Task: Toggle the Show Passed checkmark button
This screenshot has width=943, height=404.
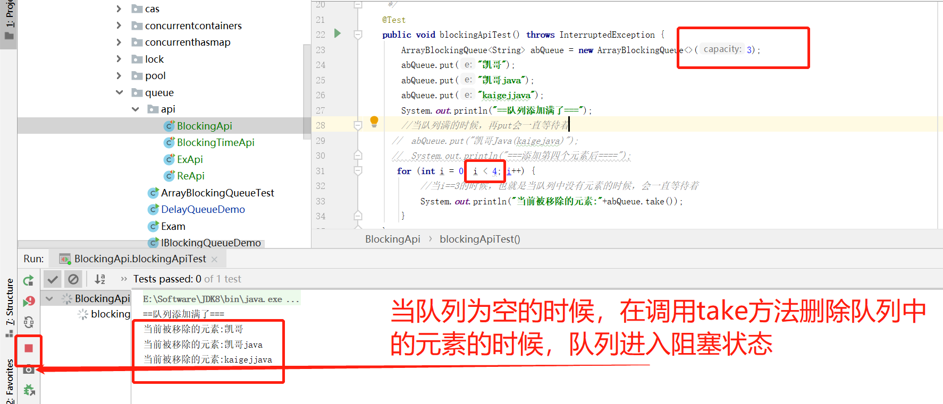Action: tap(53, 279)
